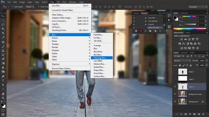
Task: Click the Levels adjustment icon
Action: point(185,39)
